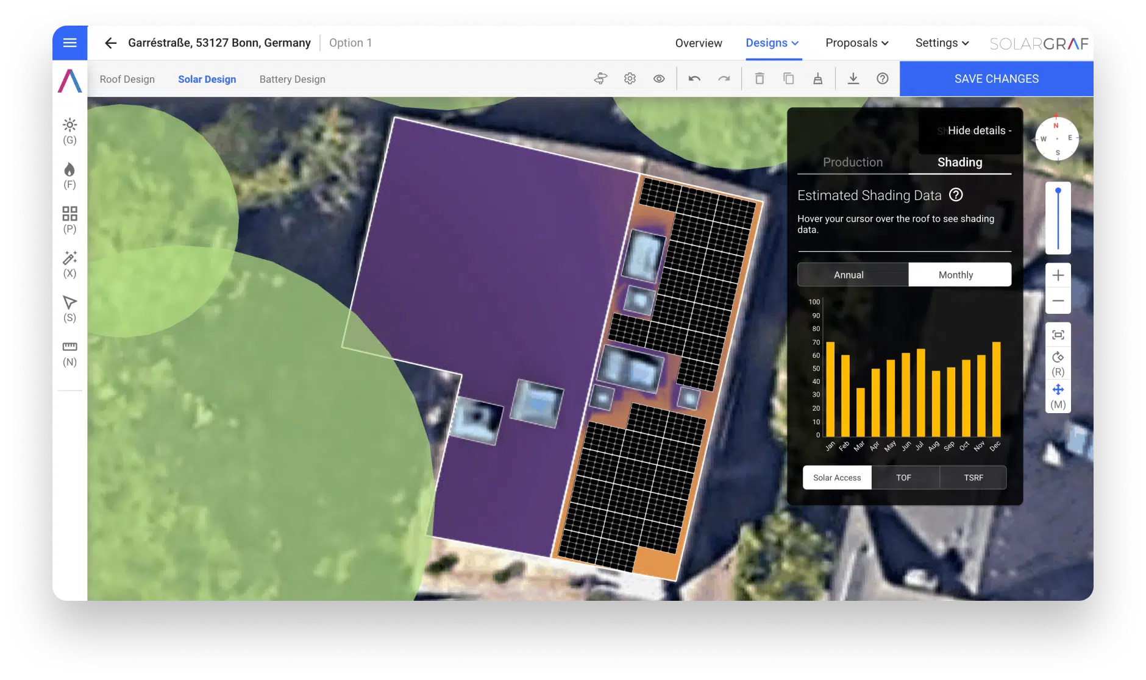The image size is (1146, 680).
Task: Click the Aurora logo icon
Action: [x=69, y=80]
